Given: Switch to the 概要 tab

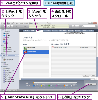Looking at the screenshot, I should pyautogui.click(x=26, y=31).
